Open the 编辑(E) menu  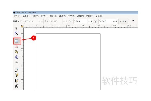[x=26, y=16]
